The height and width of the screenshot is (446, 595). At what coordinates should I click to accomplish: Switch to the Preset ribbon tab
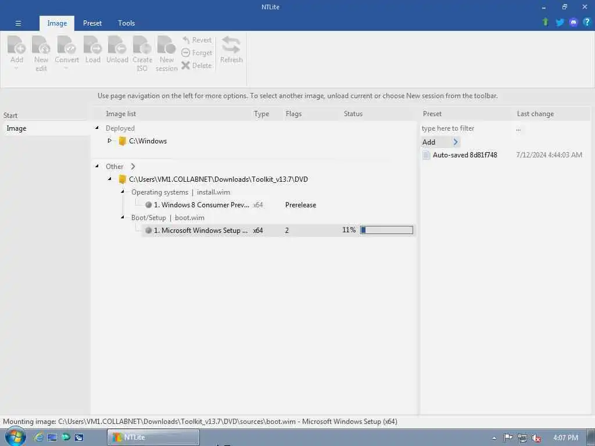[x=92, y=23]
